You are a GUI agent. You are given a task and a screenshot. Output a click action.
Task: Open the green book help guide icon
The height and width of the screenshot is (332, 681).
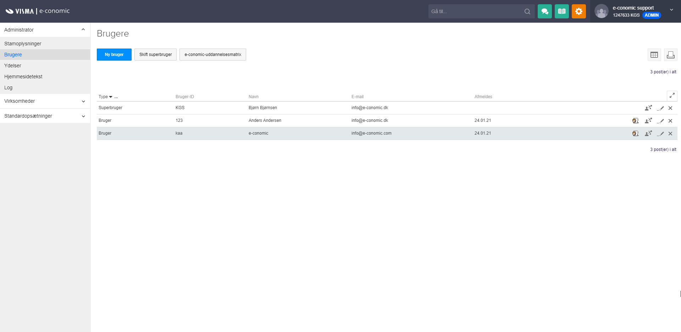click(561, 11)
